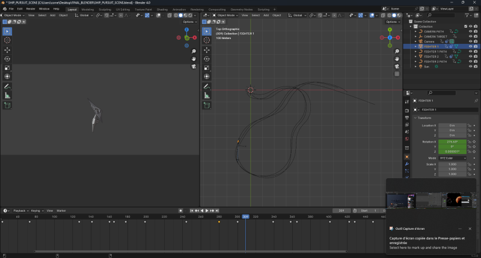Toggle Location X lock icon
Image resolution: width=481 pixels, height=258 pixels.
(469, 126)
